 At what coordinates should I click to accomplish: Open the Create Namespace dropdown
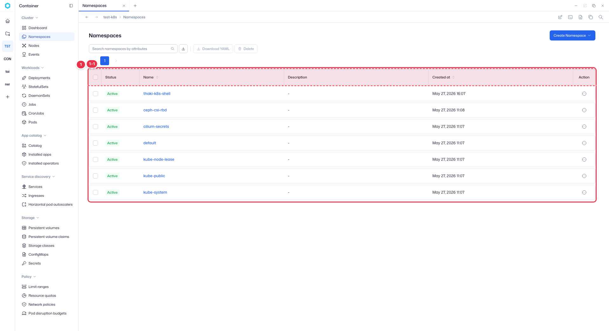click(x=572, y=35)
